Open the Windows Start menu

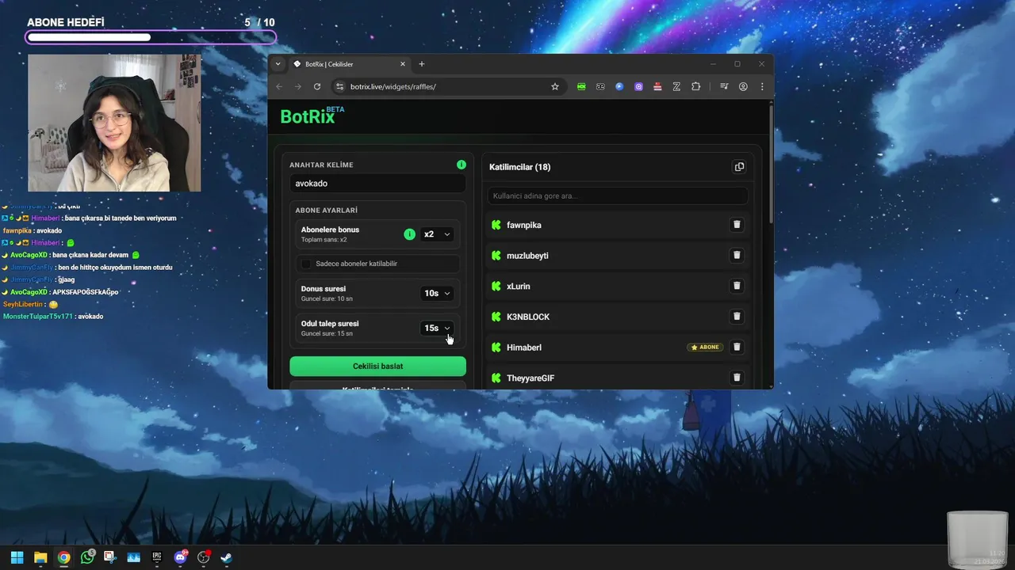point(17,557)
